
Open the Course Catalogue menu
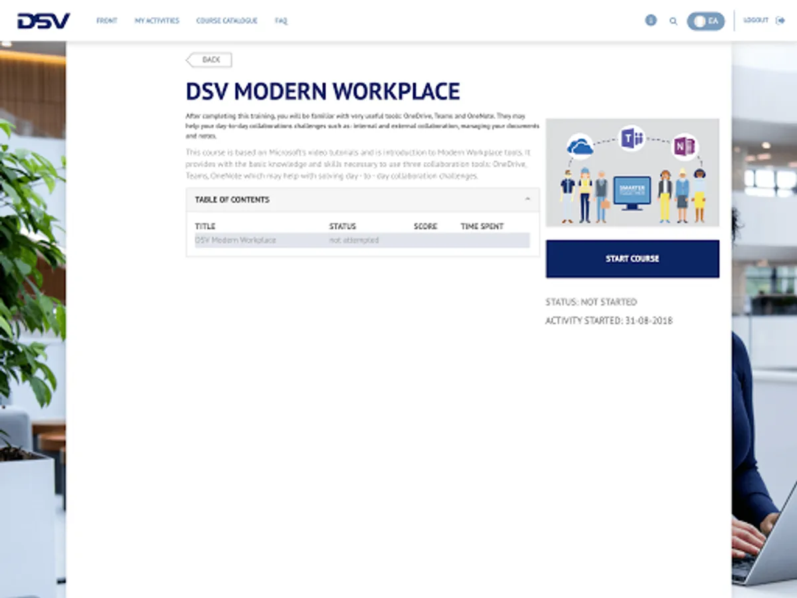tap(226, 21)
